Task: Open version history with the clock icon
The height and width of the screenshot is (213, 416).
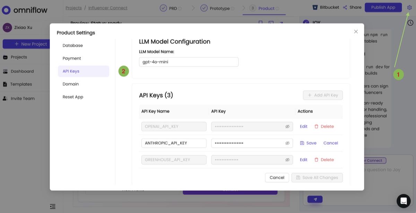Action: pyautogui.click(x=410, y=22)
